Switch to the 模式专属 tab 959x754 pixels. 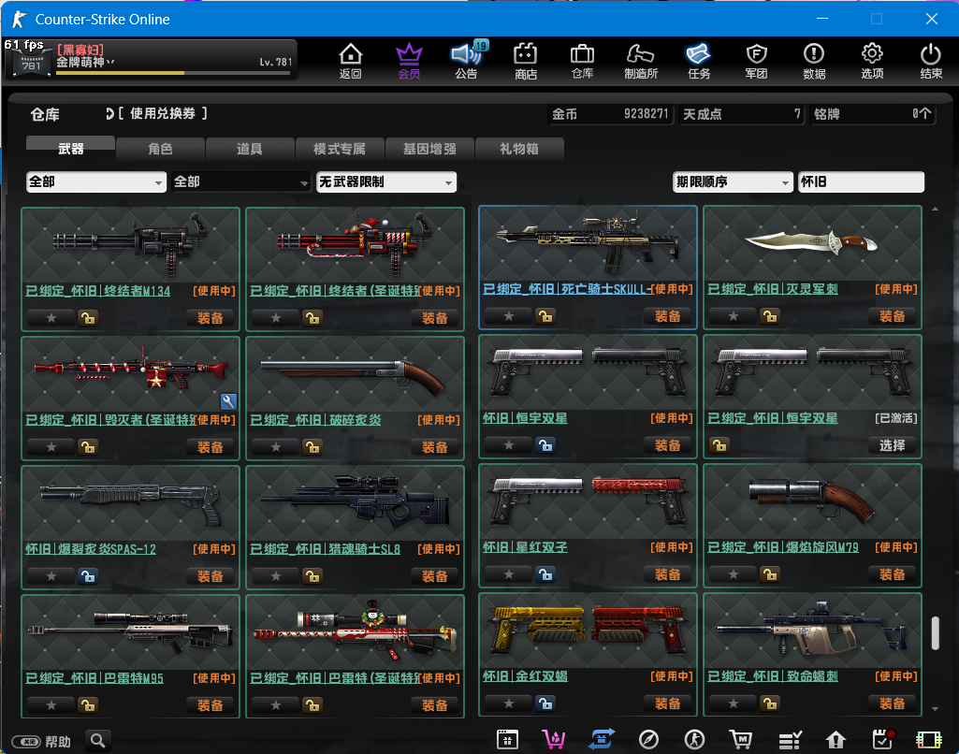(x=340, y=149)
